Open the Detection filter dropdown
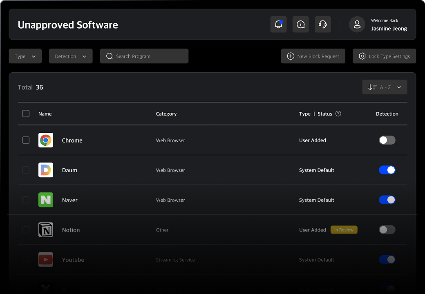 [71, 56]
